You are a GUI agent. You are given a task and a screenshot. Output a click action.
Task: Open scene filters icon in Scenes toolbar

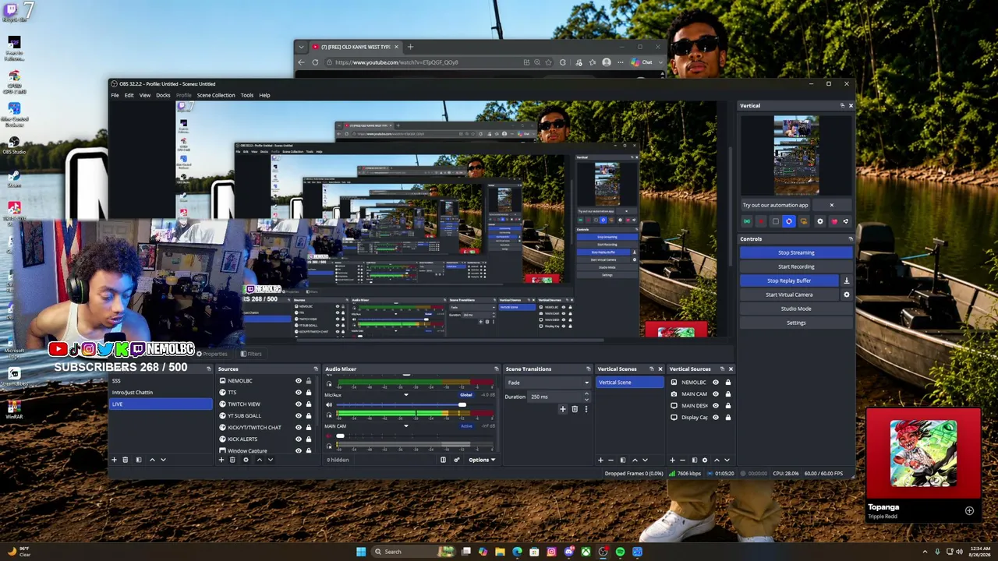(139, 460)
